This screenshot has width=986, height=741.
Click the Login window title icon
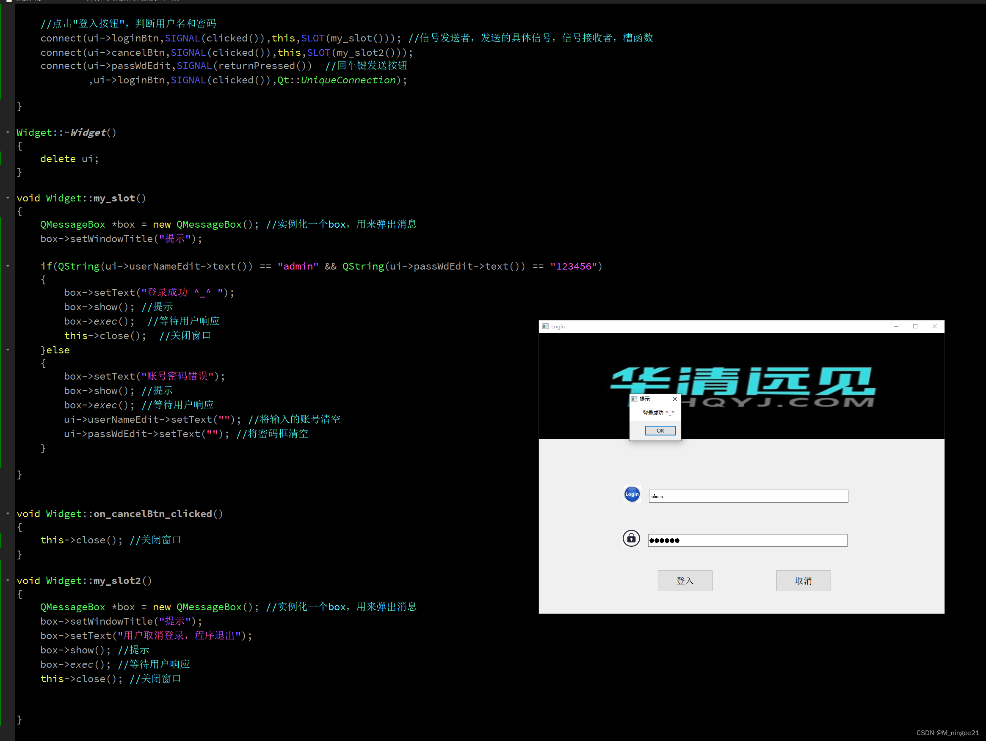[545, 326]
